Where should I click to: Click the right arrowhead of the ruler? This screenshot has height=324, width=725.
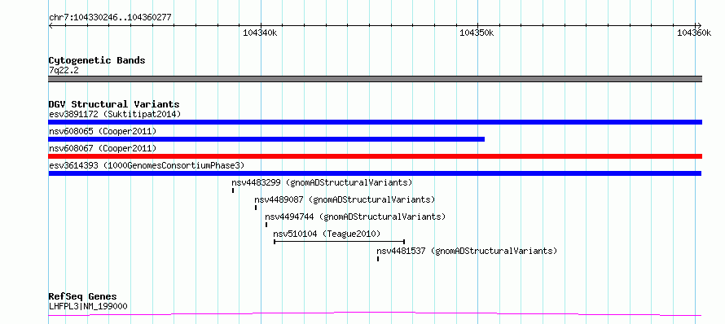pyautogui.click(x=699, y=25)
